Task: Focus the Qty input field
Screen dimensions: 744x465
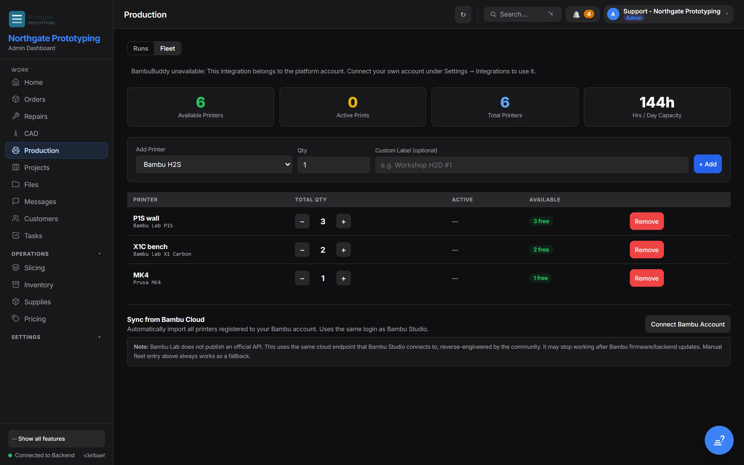Action: [x=334, y=165]
